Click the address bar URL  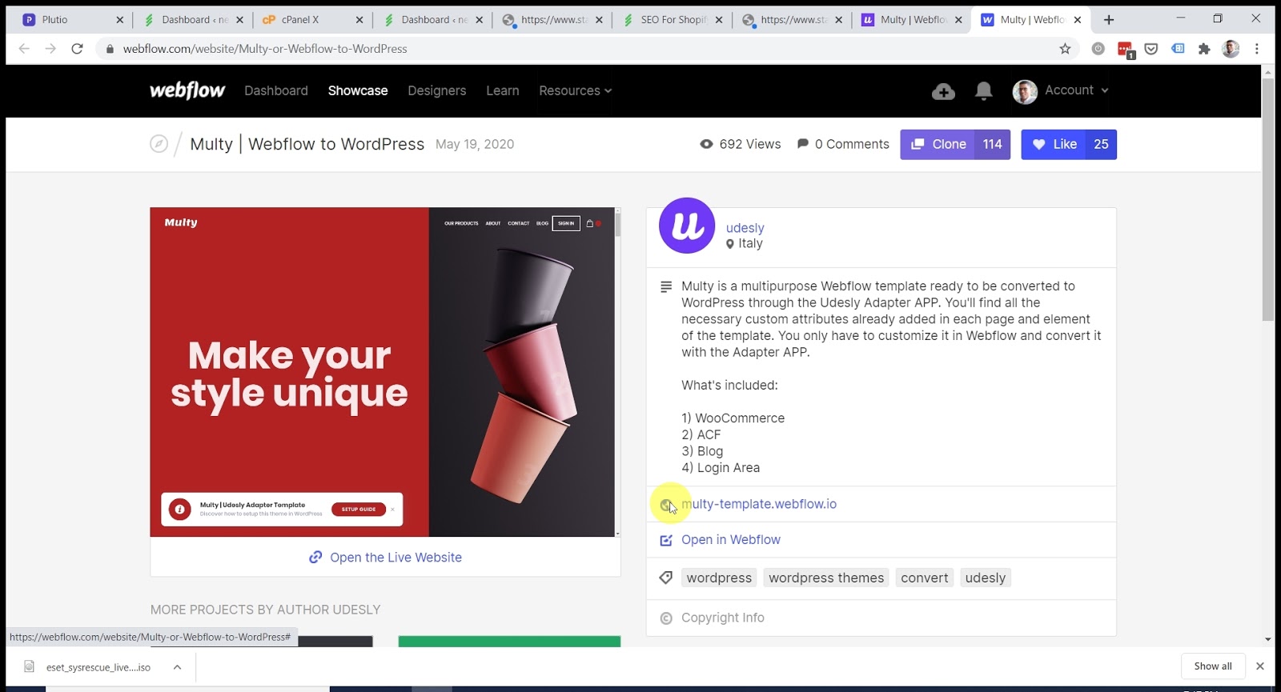pyautogui.click(x=265, y=49)
